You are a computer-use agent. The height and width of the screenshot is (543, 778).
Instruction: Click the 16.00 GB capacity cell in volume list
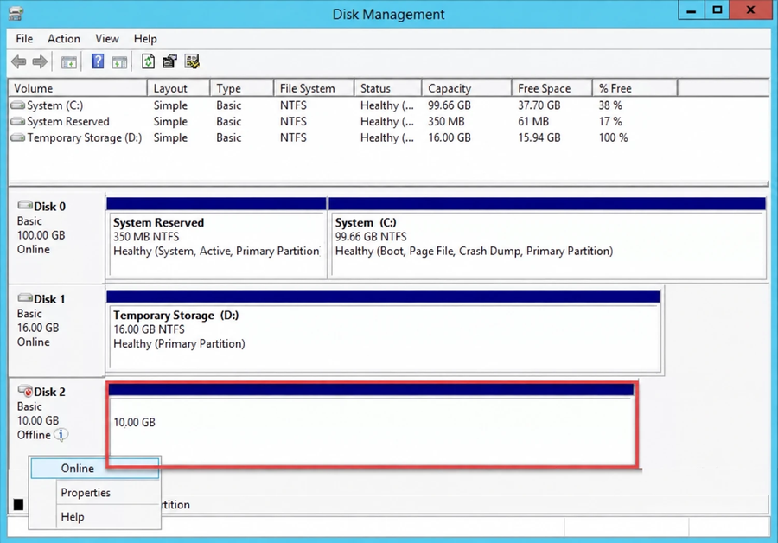click(450, 137)
